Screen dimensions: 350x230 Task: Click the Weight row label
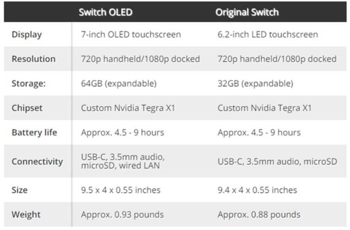[26, 214]
